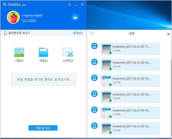
Task: Open the download inbox icon
Action: [x=75, y=17]
